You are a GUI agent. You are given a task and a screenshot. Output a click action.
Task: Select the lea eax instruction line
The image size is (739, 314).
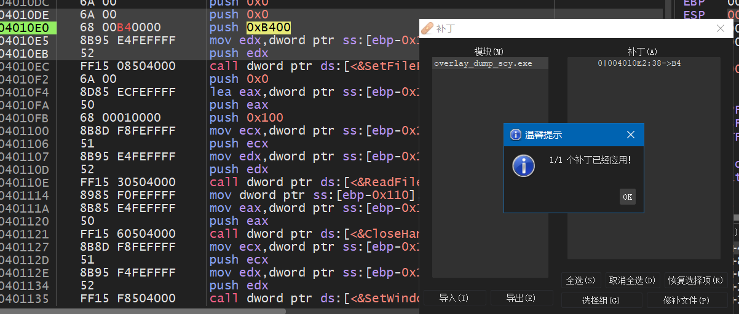coord(314,92)
